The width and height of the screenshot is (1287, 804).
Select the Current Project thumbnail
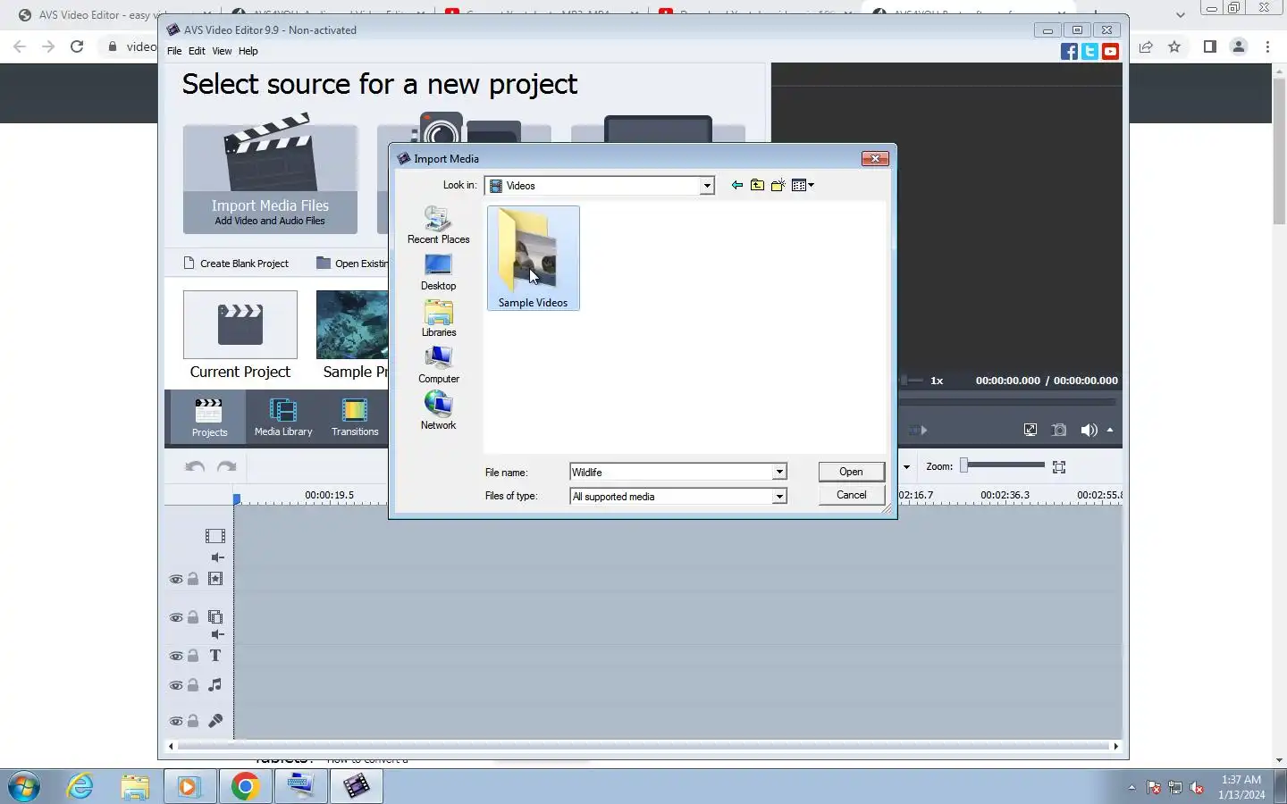[x=240, y=325]
